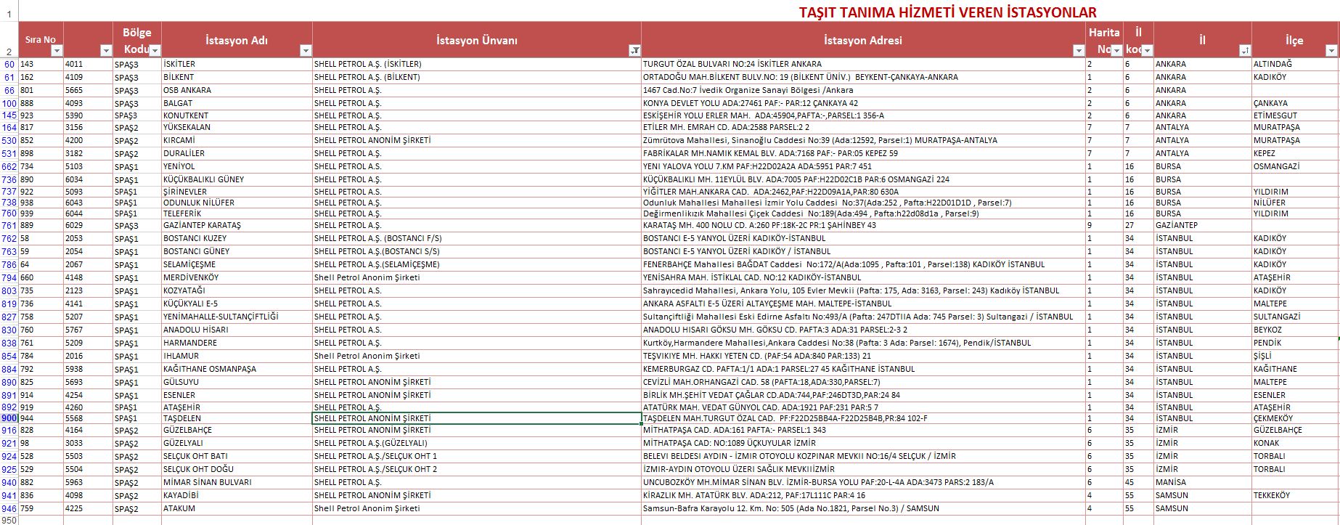The image size is (1340, 525).
Task: Select the ODUNLUK NİLÜFER cell
Action: [x=237, y=203]
